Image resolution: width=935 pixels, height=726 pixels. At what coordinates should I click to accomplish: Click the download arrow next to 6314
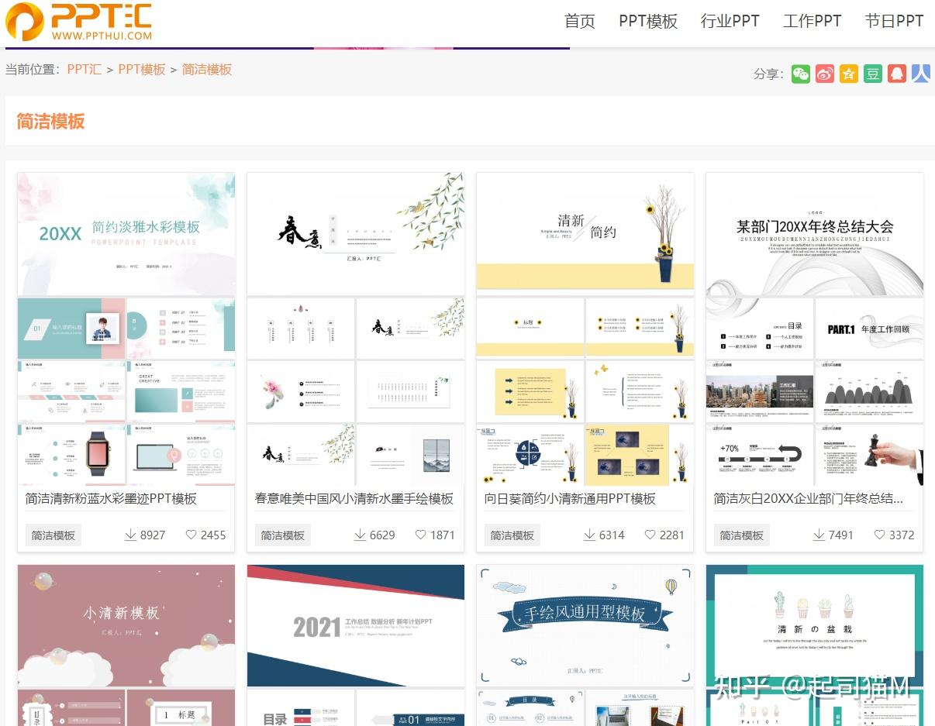point(588,535)
